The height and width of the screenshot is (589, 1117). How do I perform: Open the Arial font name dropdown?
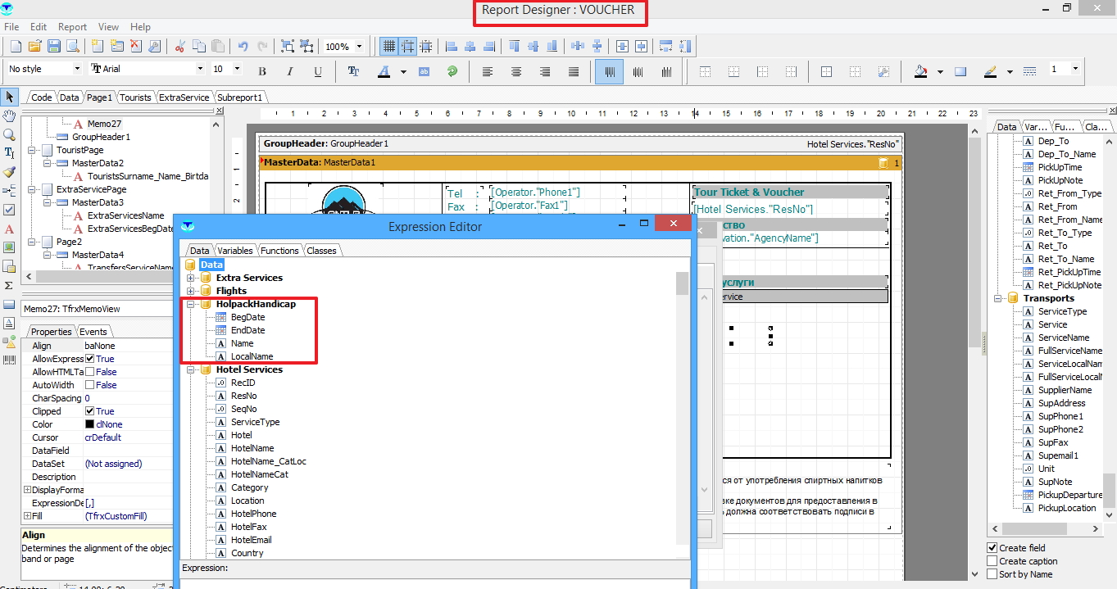pos(199,70)
